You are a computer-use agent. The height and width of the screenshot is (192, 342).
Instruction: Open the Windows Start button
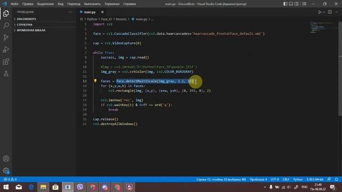(x=6, y=187)
